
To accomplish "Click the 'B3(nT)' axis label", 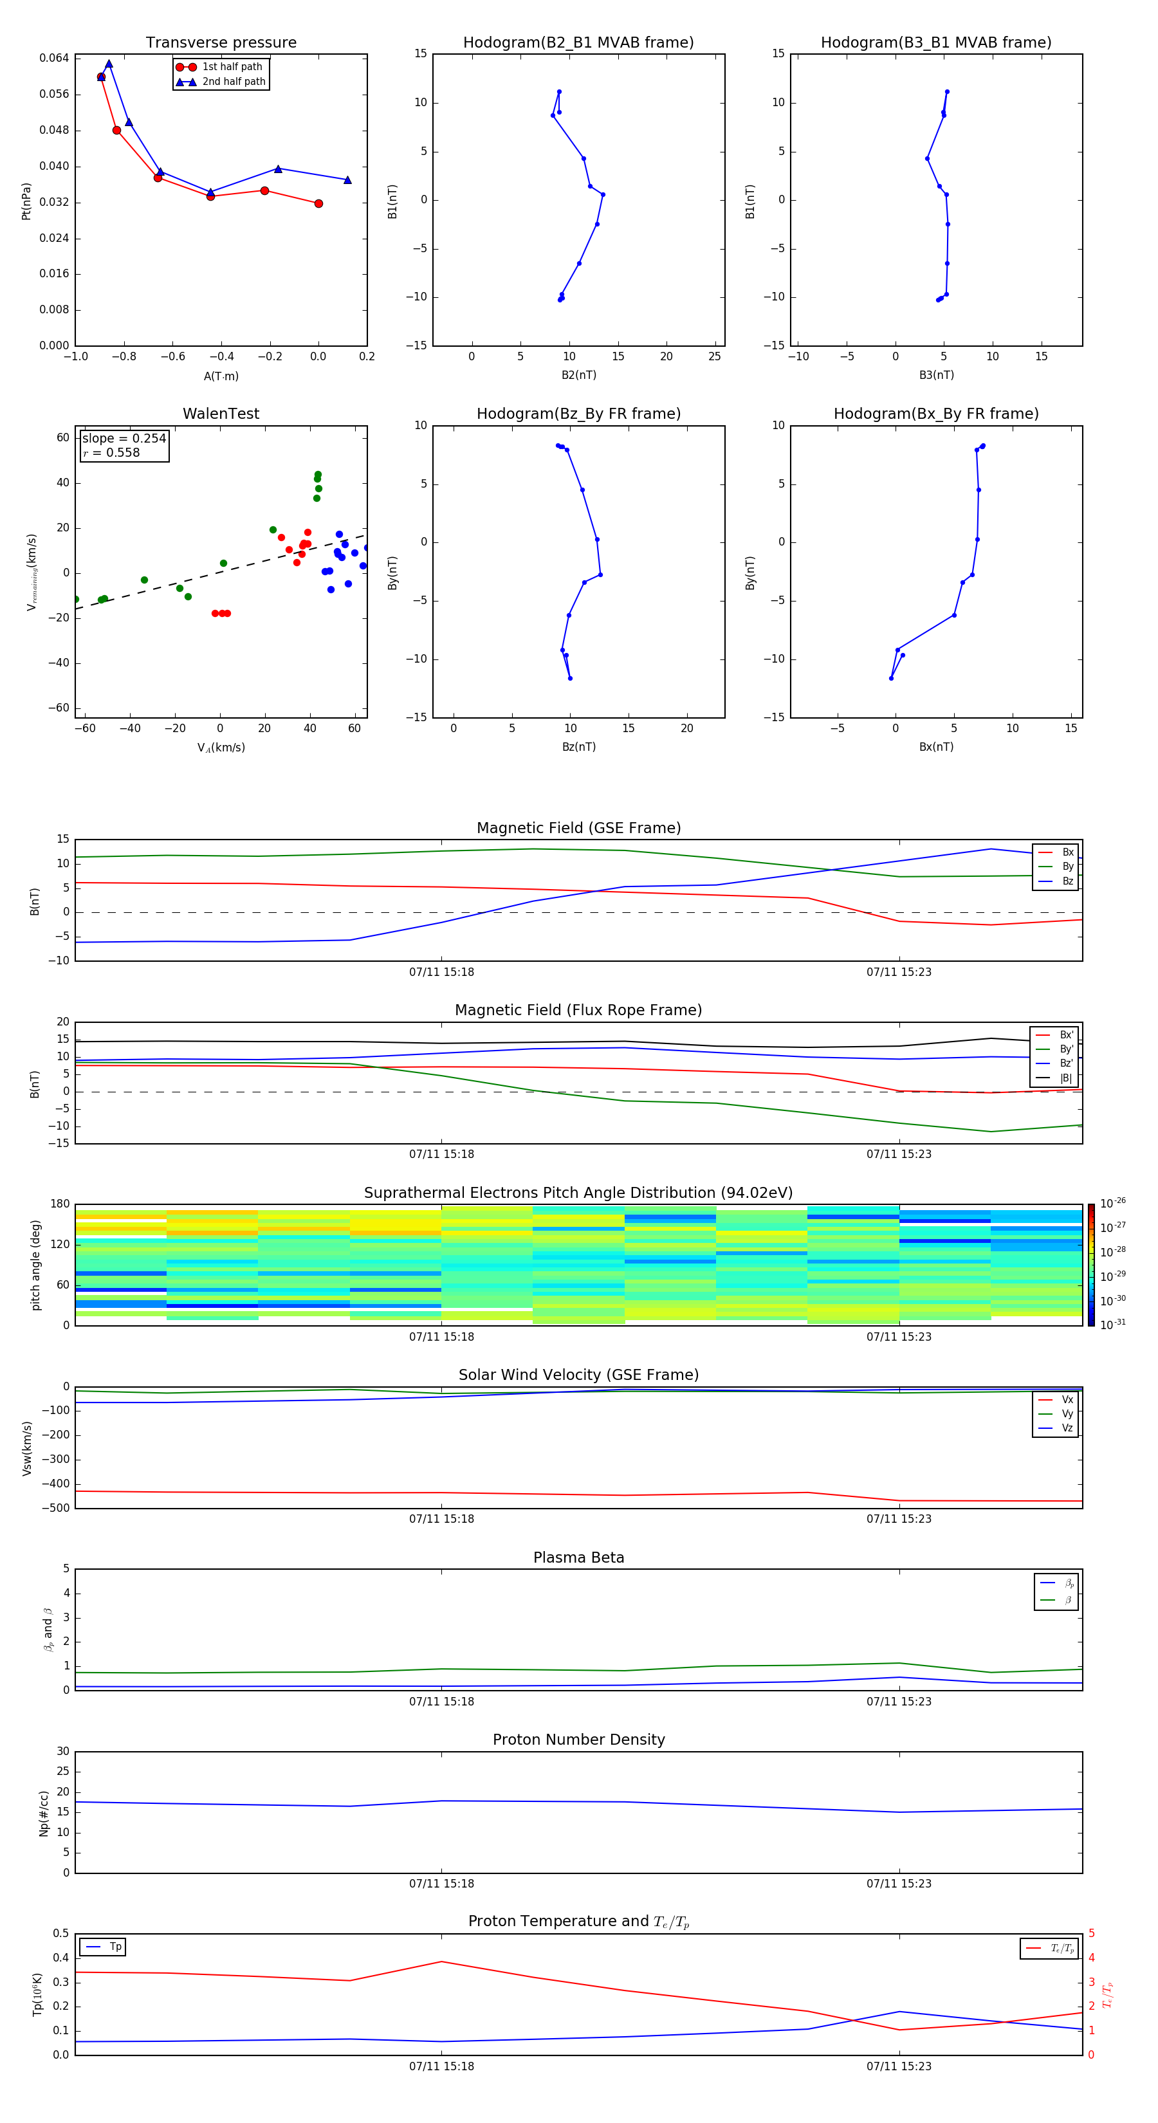I will pyautogui.click(x=936, y=375).
